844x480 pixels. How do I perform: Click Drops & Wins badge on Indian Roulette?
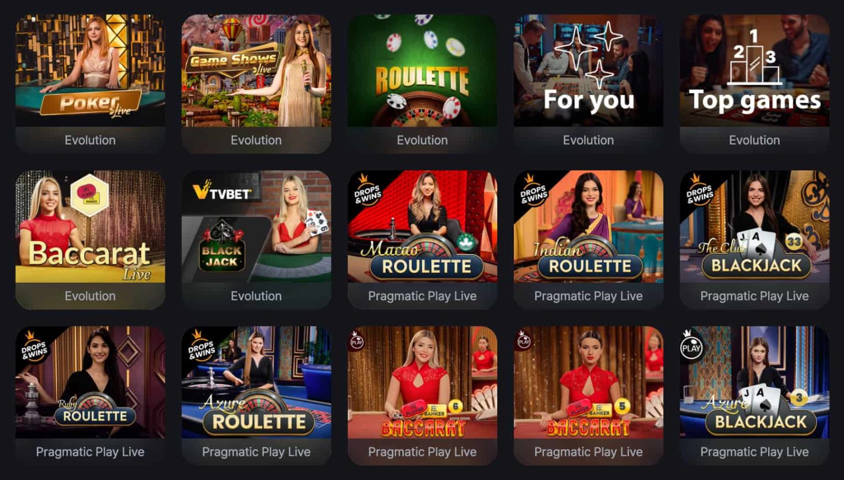click(x=534, y=191)
